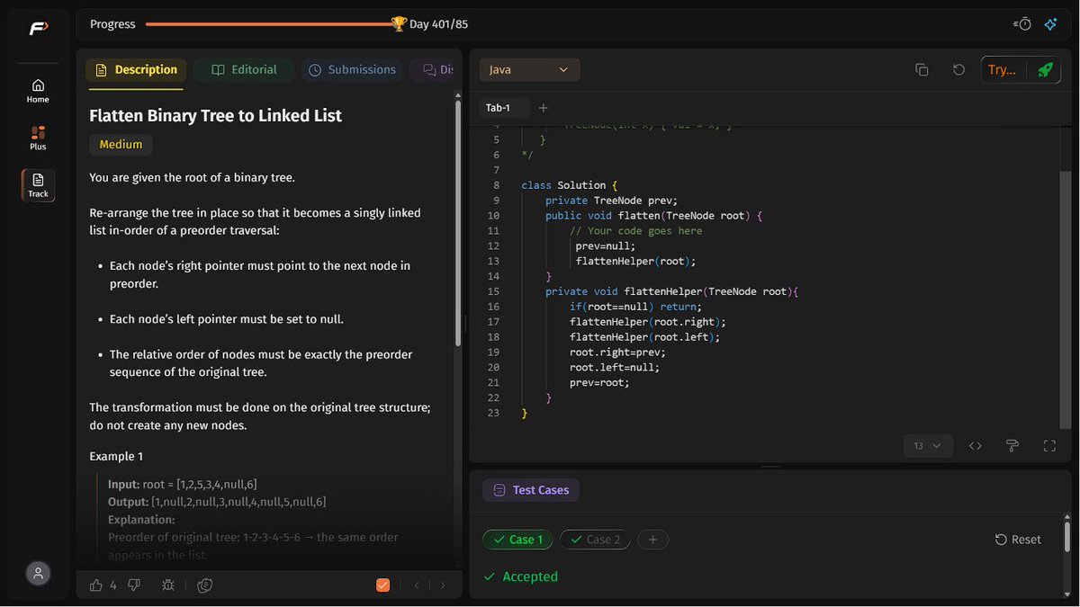
Task: Click the problem title heading
Action: [215, 115]
